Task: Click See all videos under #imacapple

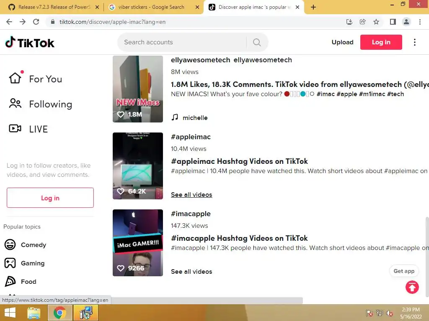Action: coord(191,272)
